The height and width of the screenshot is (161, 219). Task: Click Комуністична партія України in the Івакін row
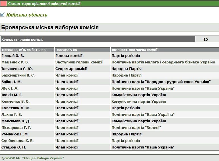click(x=139, y=95)
